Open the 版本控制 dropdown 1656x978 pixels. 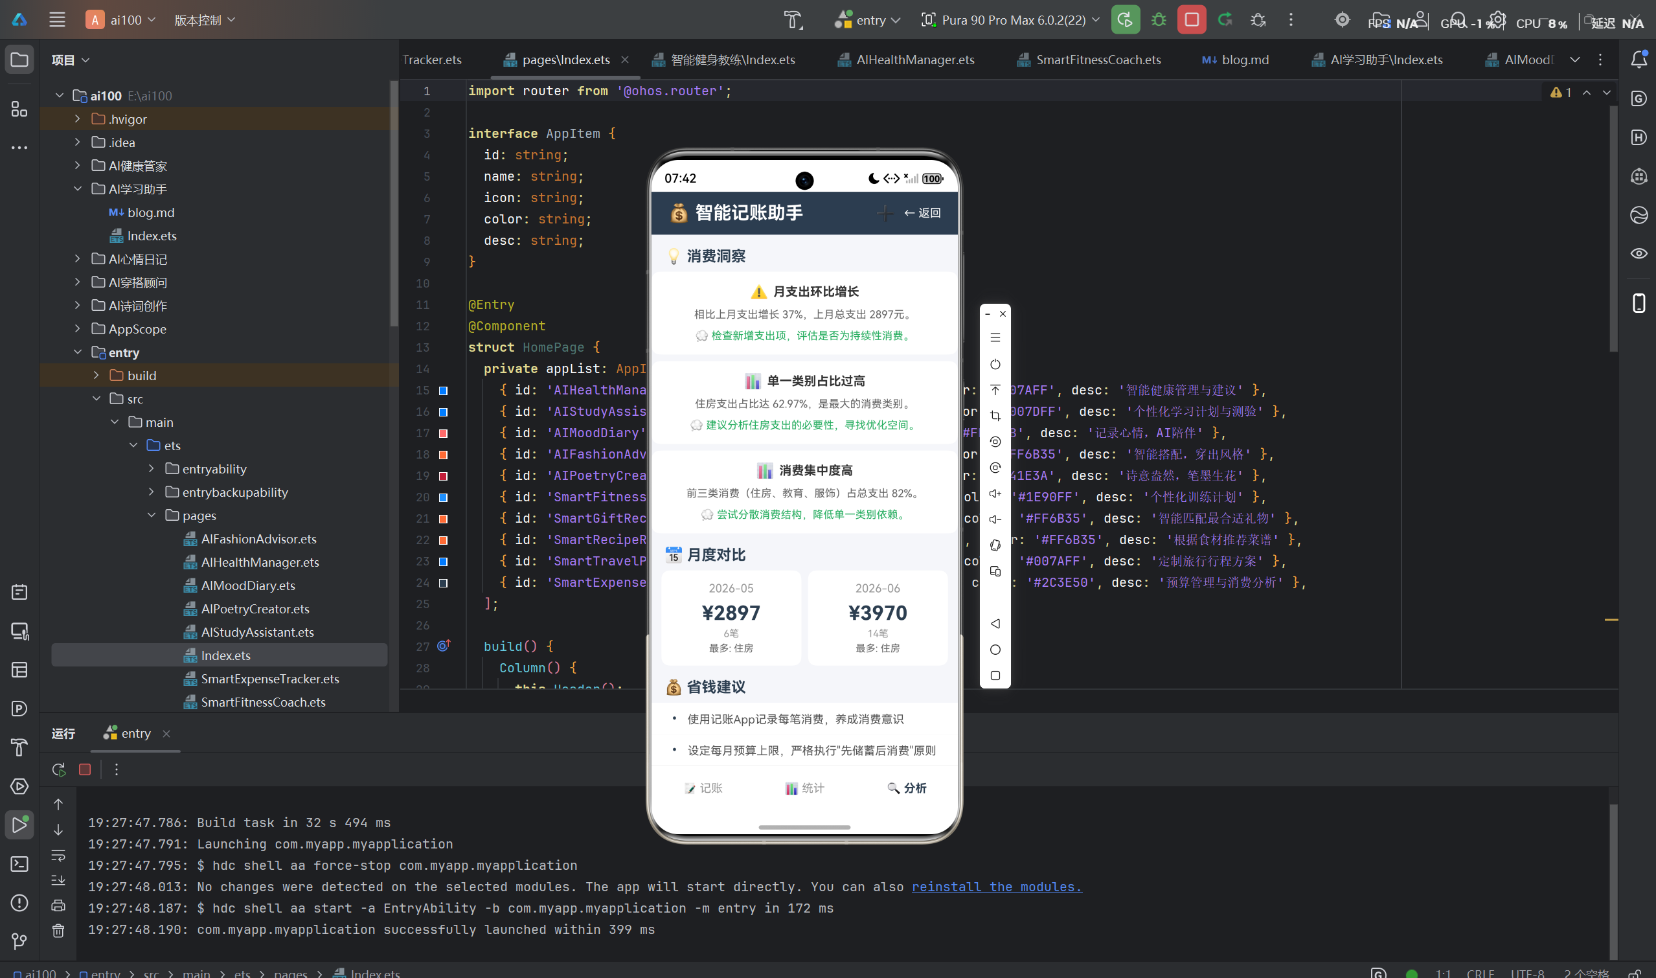click(x=204, y=20)
